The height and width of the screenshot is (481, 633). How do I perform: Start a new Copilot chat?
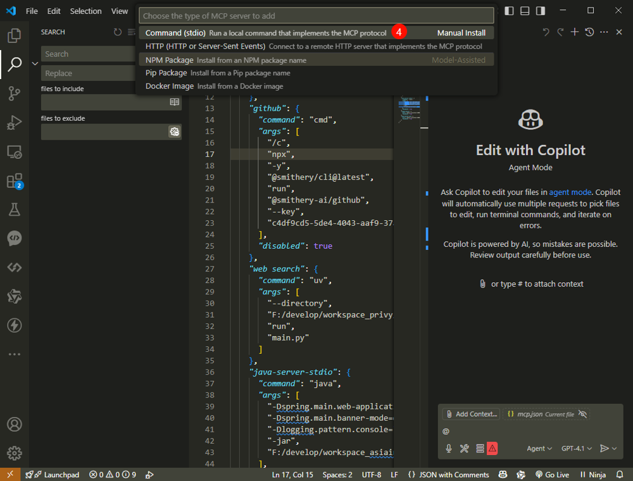575,32
